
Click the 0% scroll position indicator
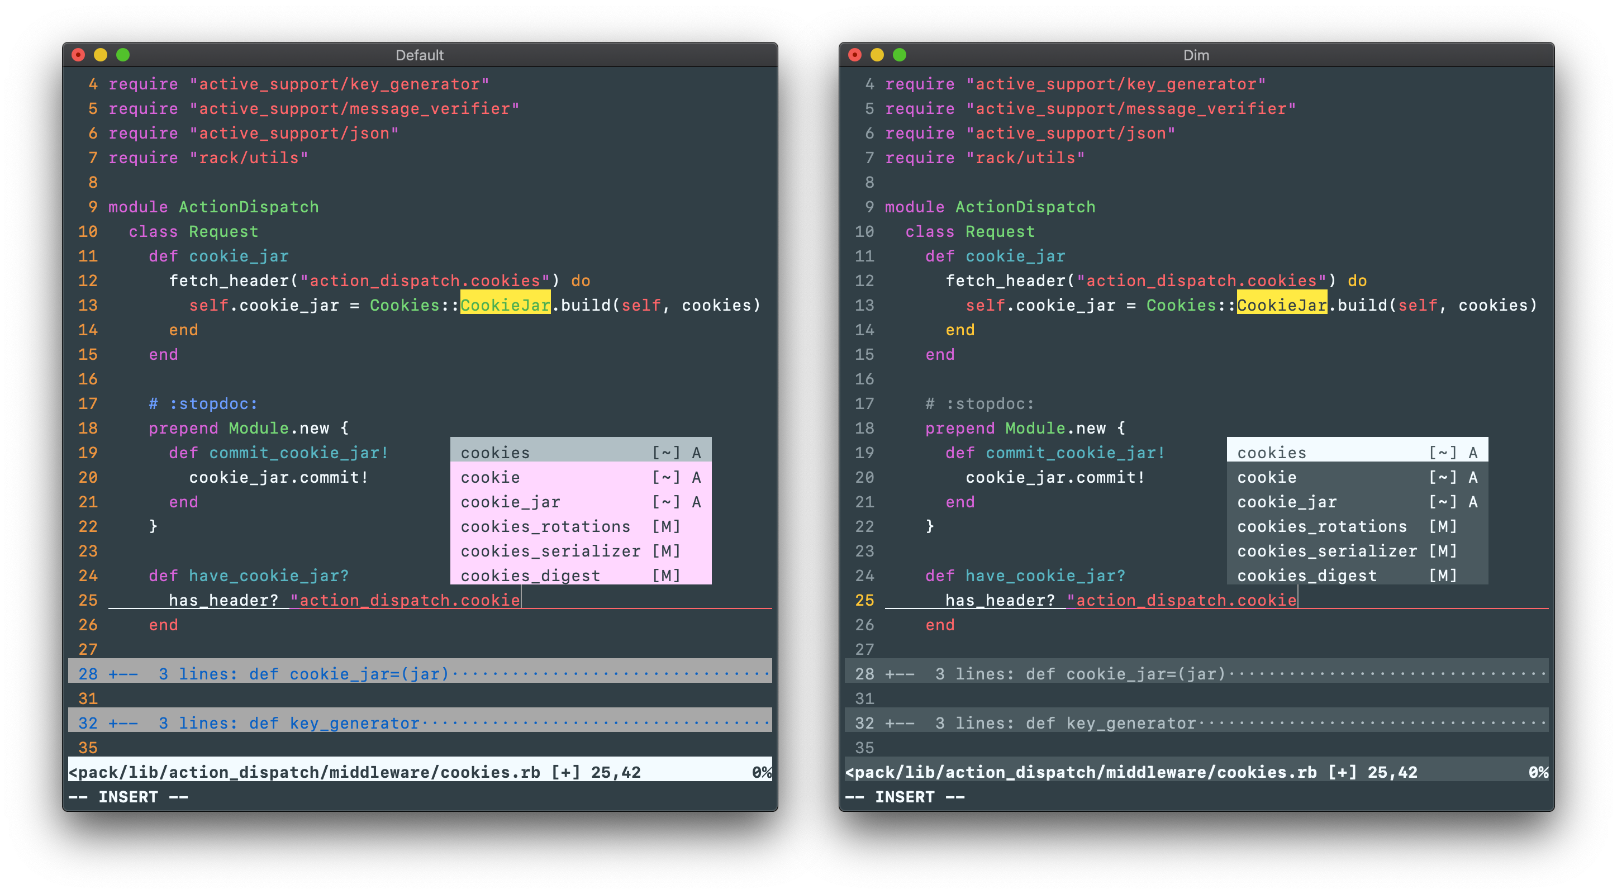click(762, 772)
